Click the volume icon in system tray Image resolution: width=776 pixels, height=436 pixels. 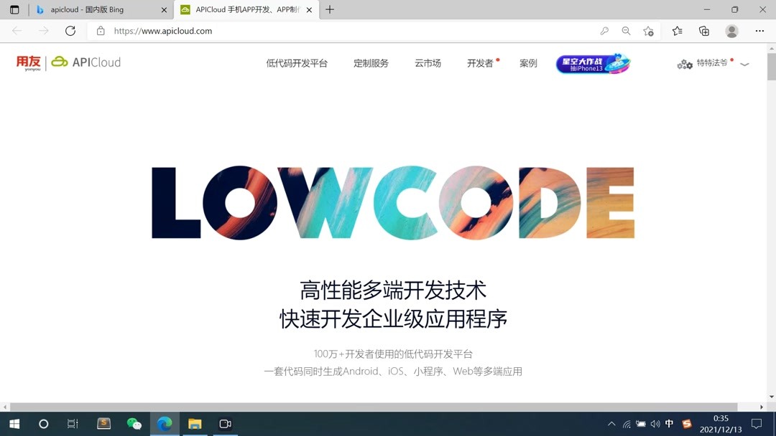pyautogui.click(x=655, y=423)
